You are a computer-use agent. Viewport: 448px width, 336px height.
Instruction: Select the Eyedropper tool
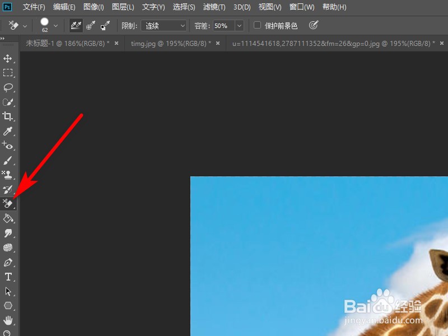[8, 132]
